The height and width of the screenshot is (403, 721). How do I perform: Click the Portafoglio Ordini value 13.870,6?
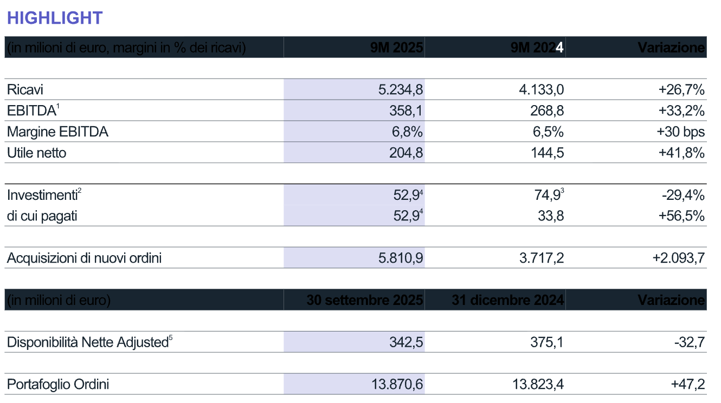[397, 385]
